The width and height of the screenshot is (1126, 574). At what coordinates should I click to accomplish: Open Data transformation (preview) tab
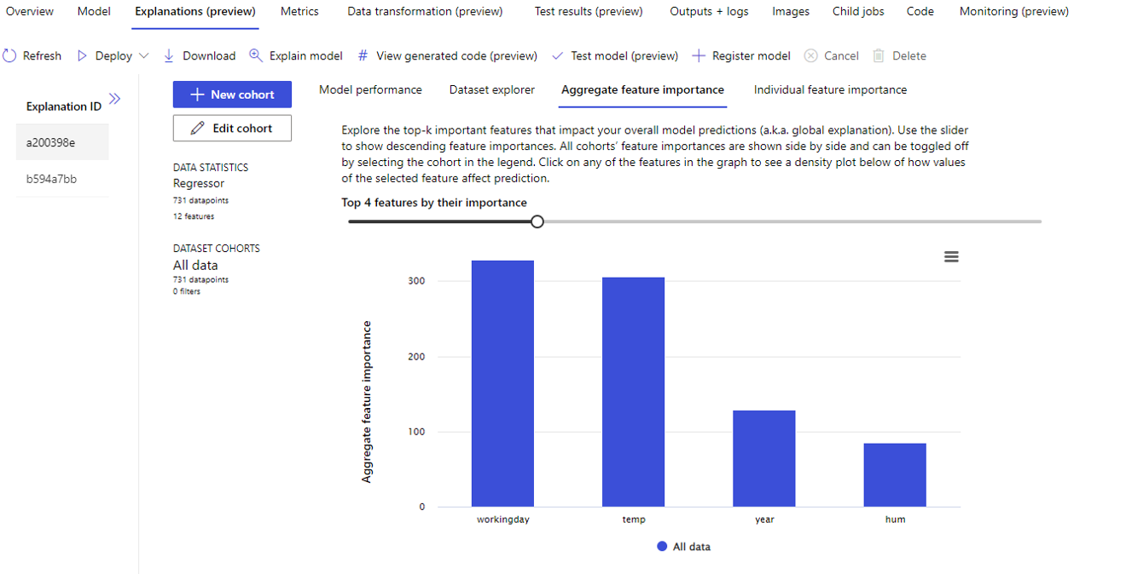425,11
